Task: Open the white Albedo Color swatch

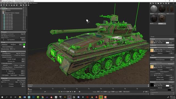Action: point(167,43)
